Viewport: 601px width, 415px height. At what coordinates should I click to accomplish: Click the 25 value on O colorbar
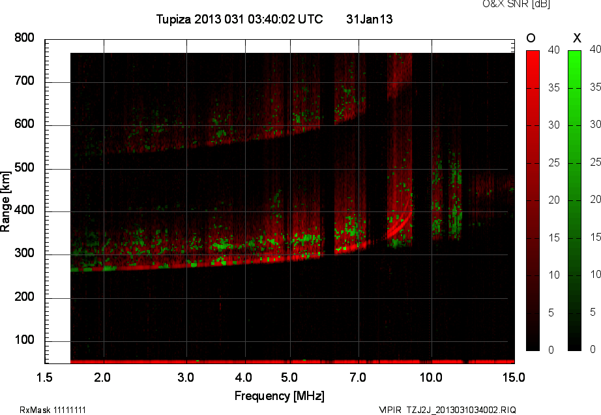[554, 163]
